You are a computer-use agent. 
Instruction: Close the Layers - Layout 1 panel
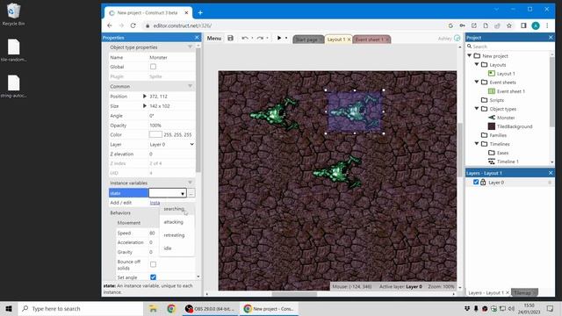551,173
